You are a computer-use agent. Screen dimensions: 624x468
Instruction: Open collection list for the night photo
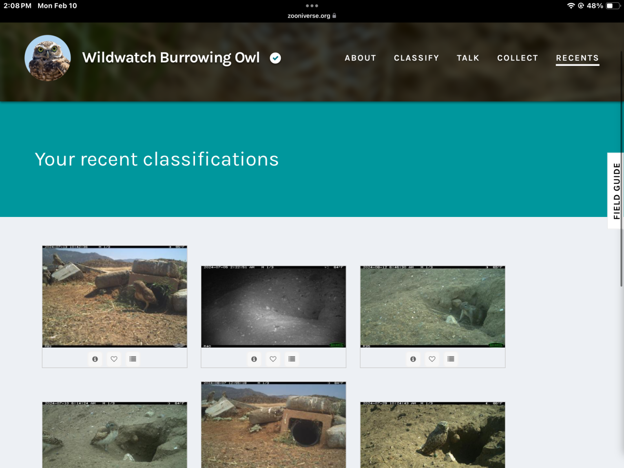tap(292, 359)
